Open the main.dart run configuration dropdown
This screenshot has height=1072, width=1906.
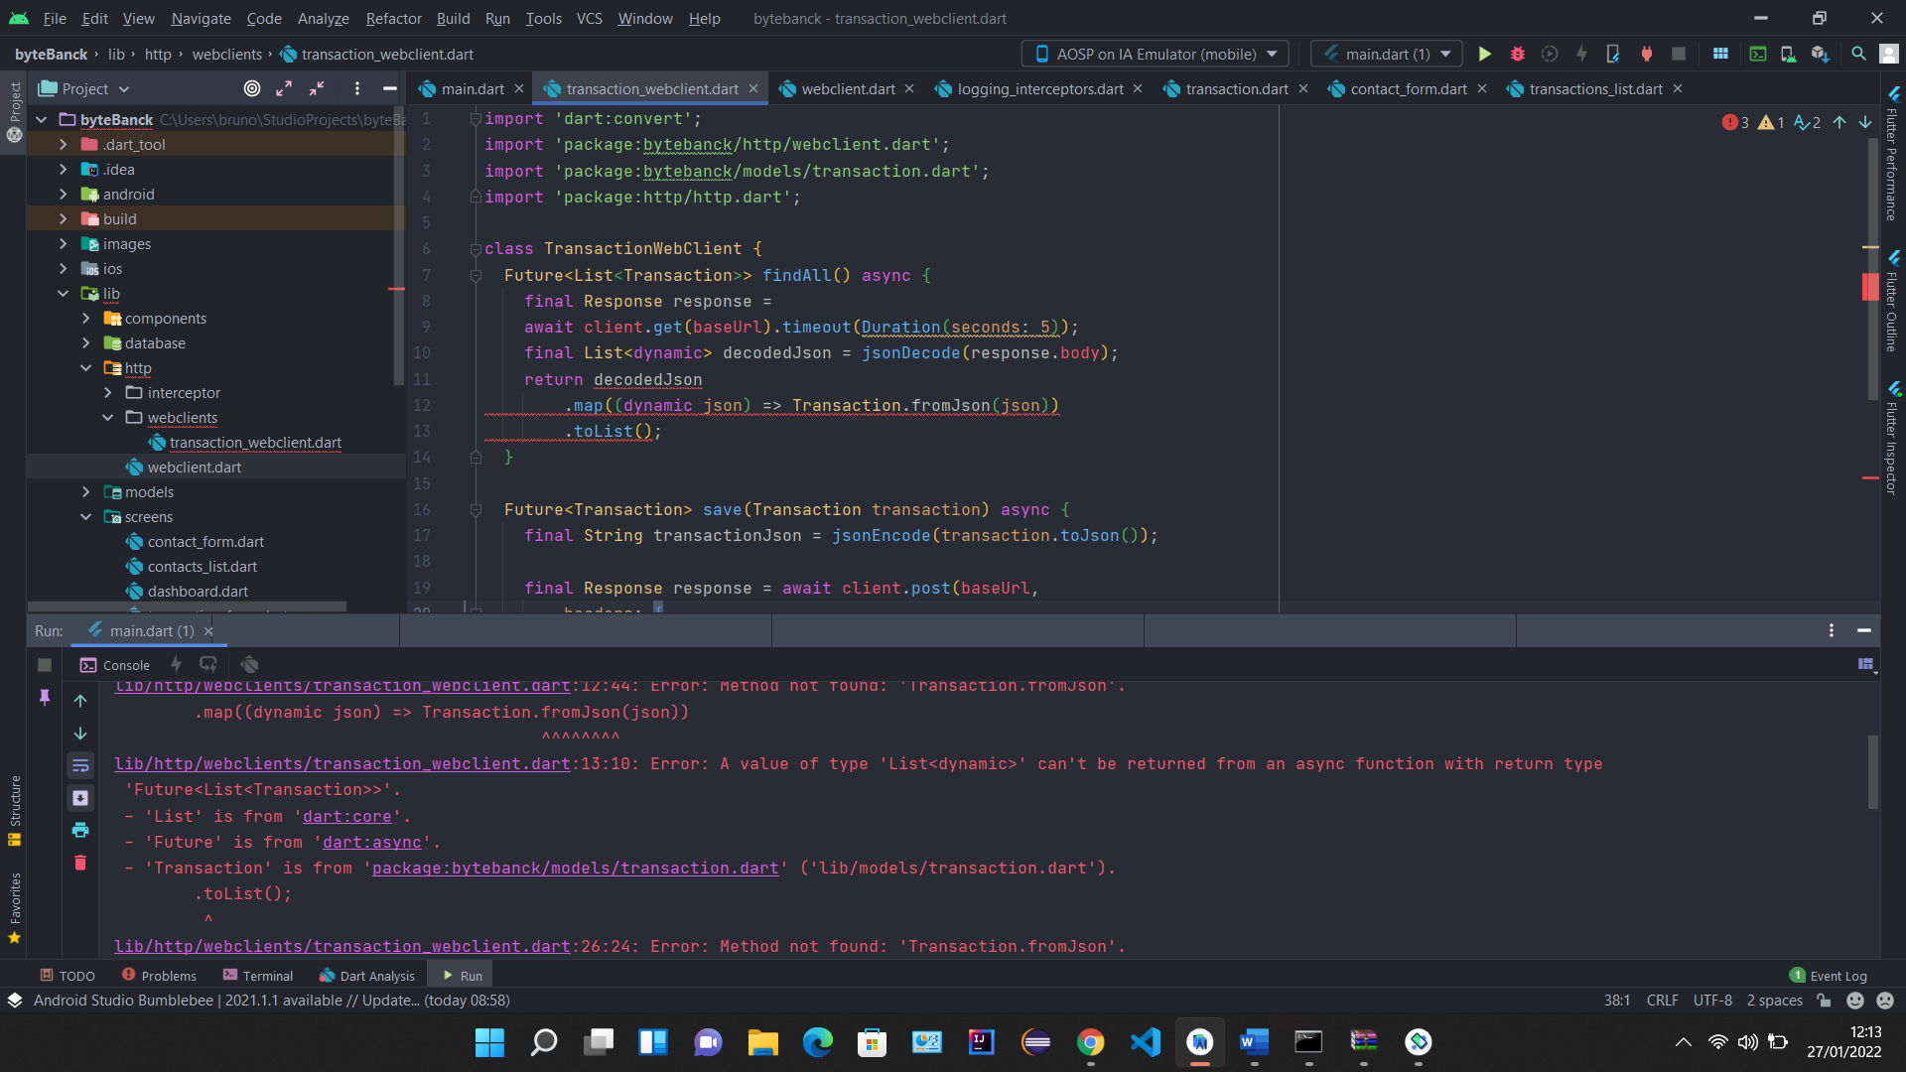pos(1387,54)
